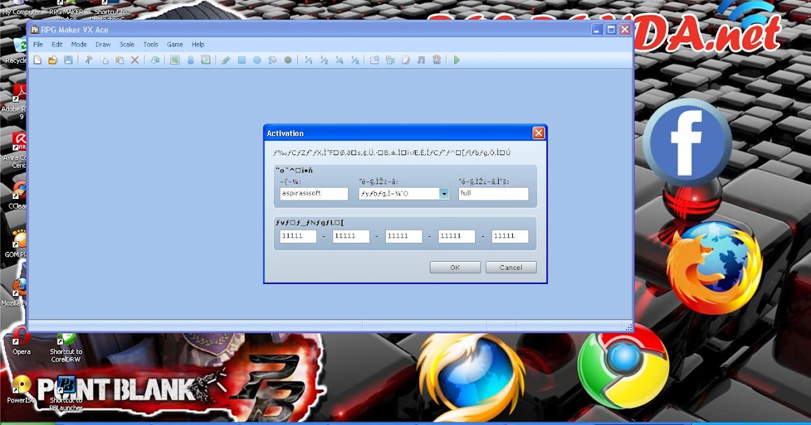Expand the combo box in Activation dialog
Image resolution: width=811 pixels, height=425 pixels.
[444, 194]
